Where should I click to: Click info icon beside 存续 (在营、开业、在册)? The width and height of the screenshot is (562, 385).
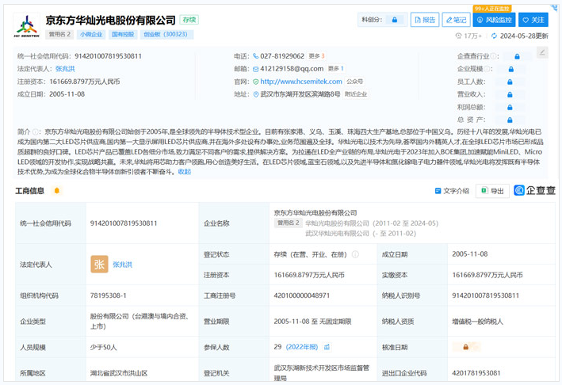(x=355, y=254)
